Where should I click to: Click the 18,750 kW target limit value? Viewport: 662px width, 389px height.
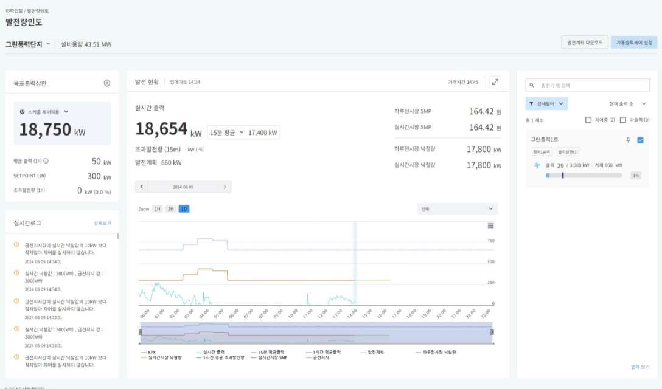[52, 129]
